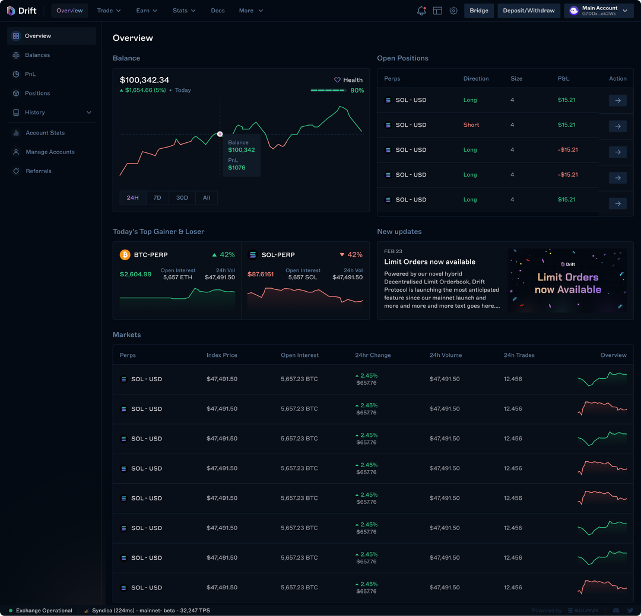This screenshot has width=641, height=616.
Task: Click first Markets row overview sparkline
Action: point(602,379)
